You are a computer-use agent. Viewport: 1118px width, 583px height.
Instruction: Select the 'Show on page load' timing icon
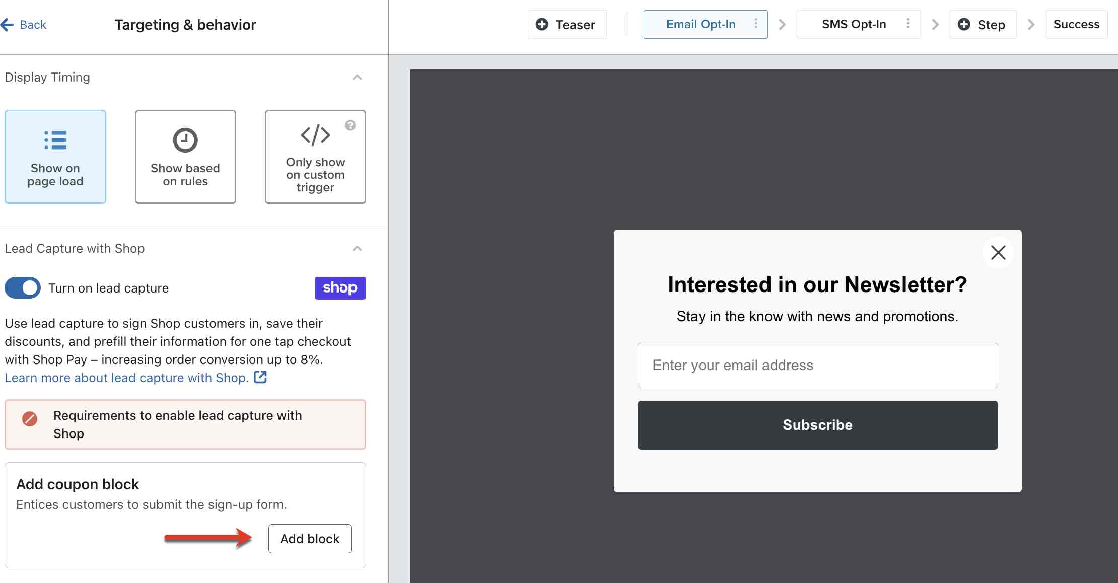click(55, 140)
